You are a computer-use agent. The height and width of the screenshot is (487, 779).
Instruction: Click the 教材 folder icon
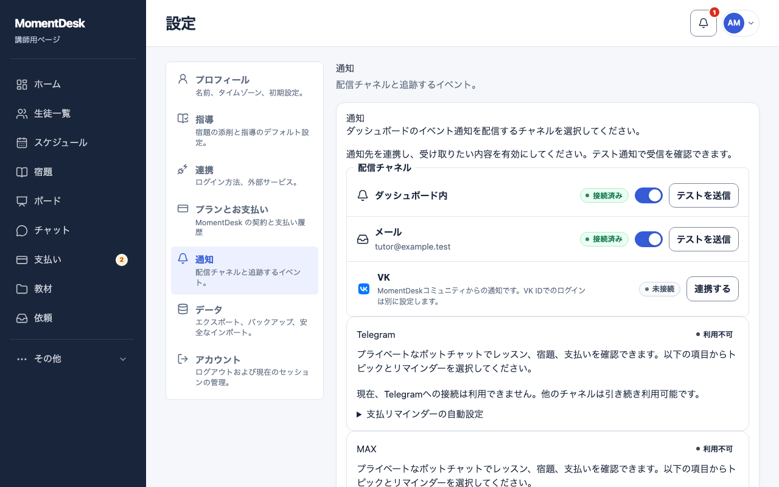22,289
